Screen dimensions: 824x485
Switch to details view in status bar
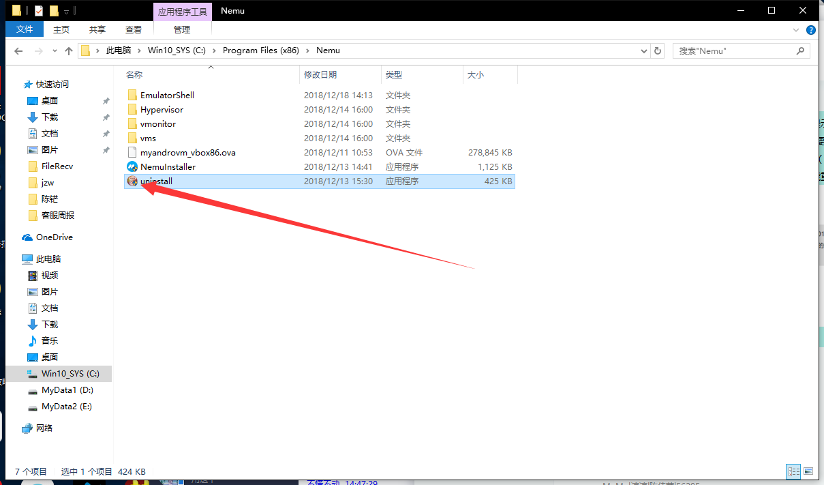pyautogui.click(x=793, y=471)
